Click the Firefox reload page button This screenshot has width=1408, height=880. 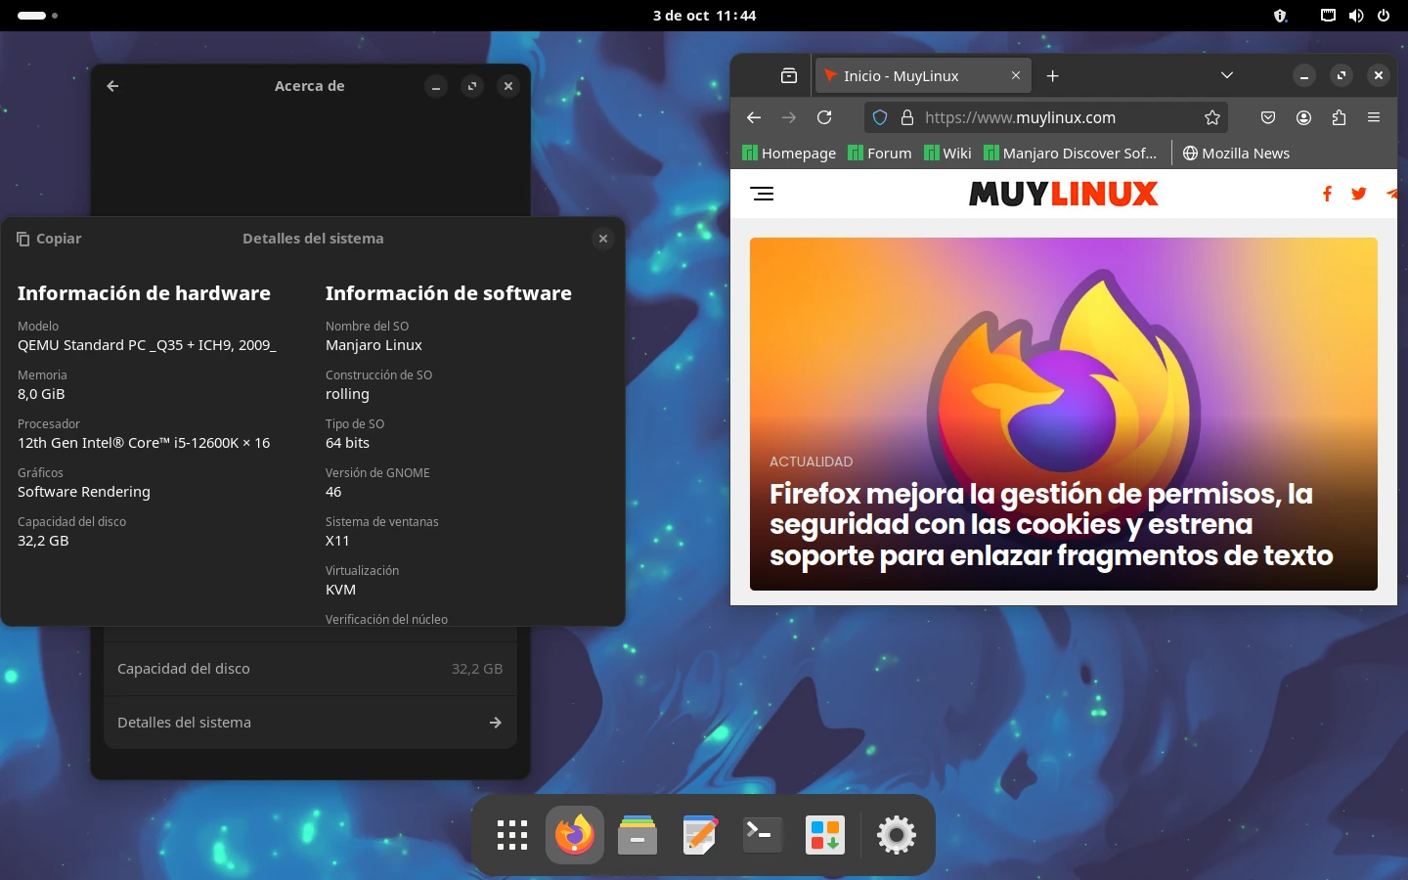(x=824, y=117)
